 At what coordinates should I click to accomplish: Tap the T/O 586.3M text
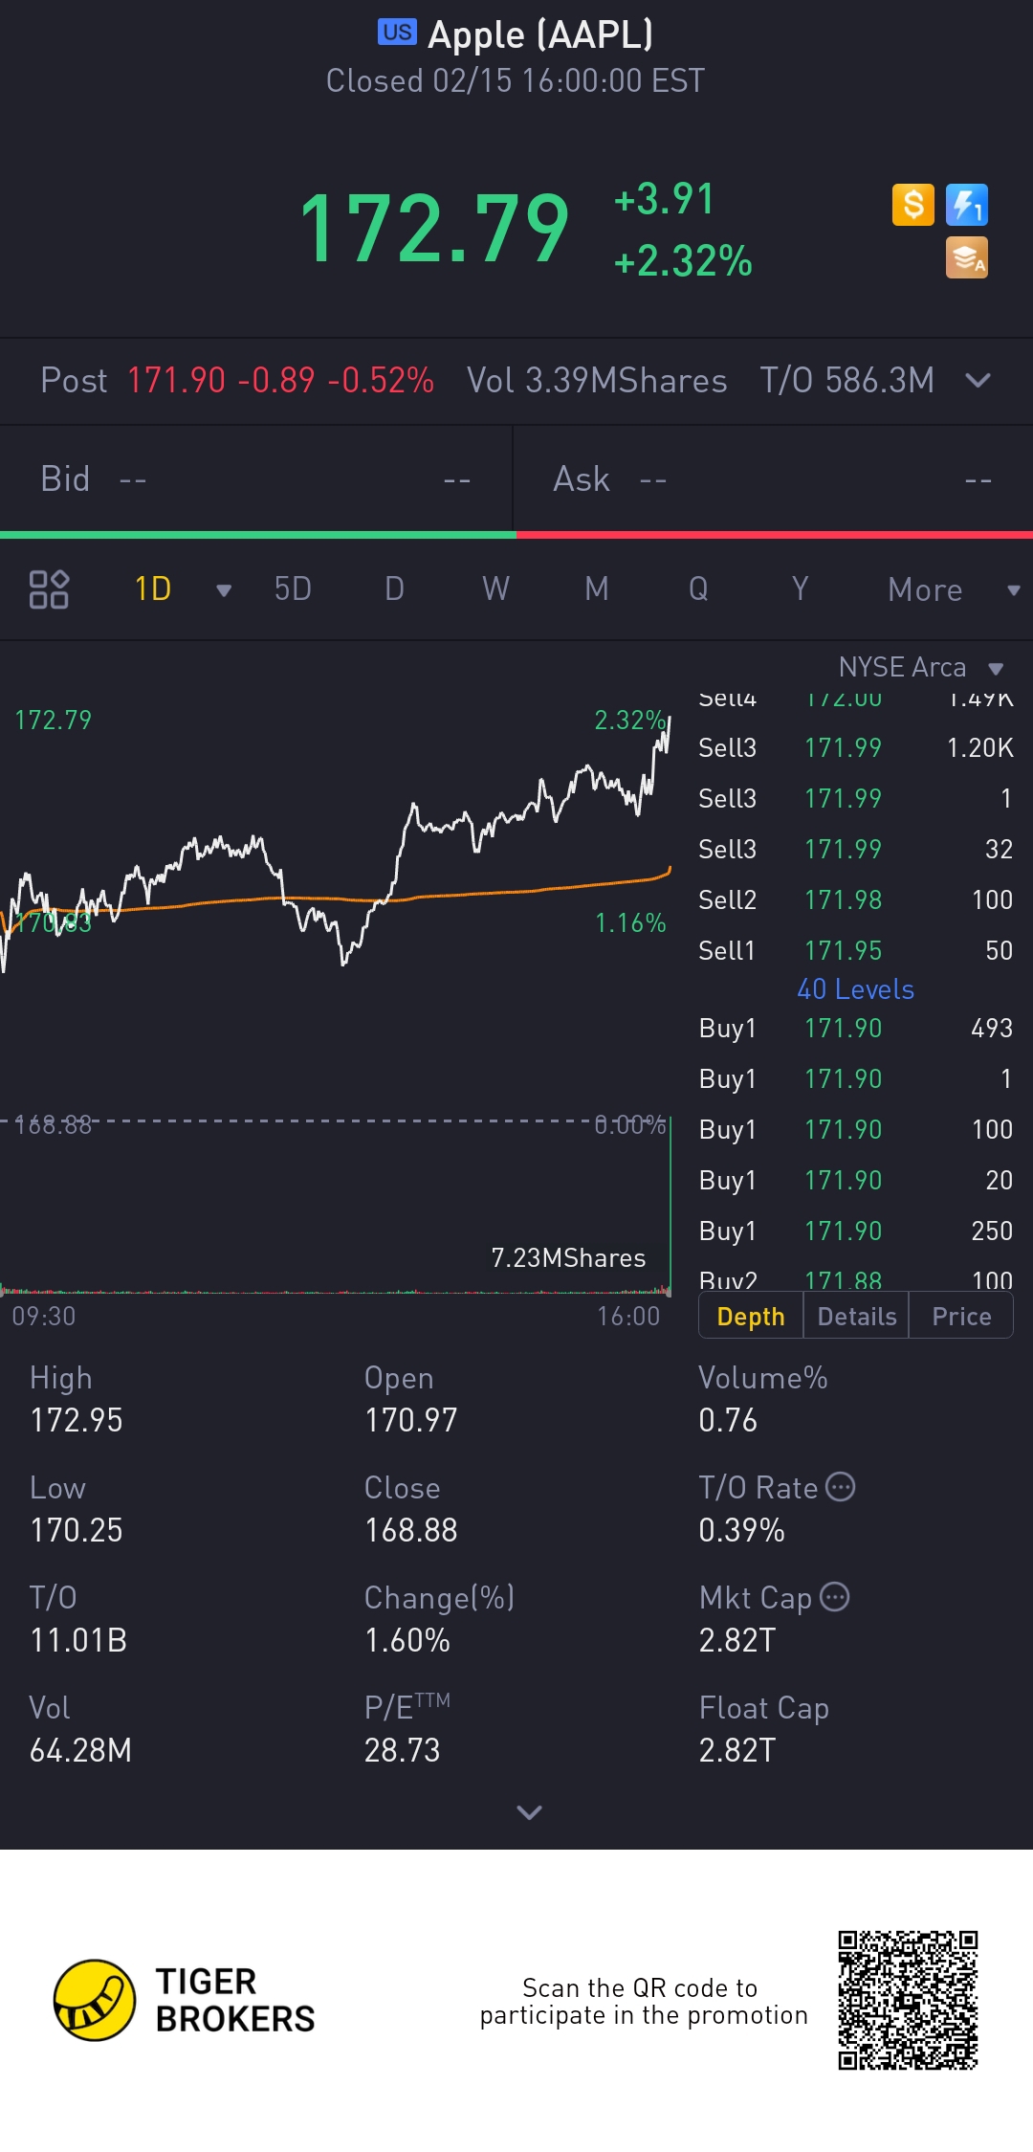point(846,381)
